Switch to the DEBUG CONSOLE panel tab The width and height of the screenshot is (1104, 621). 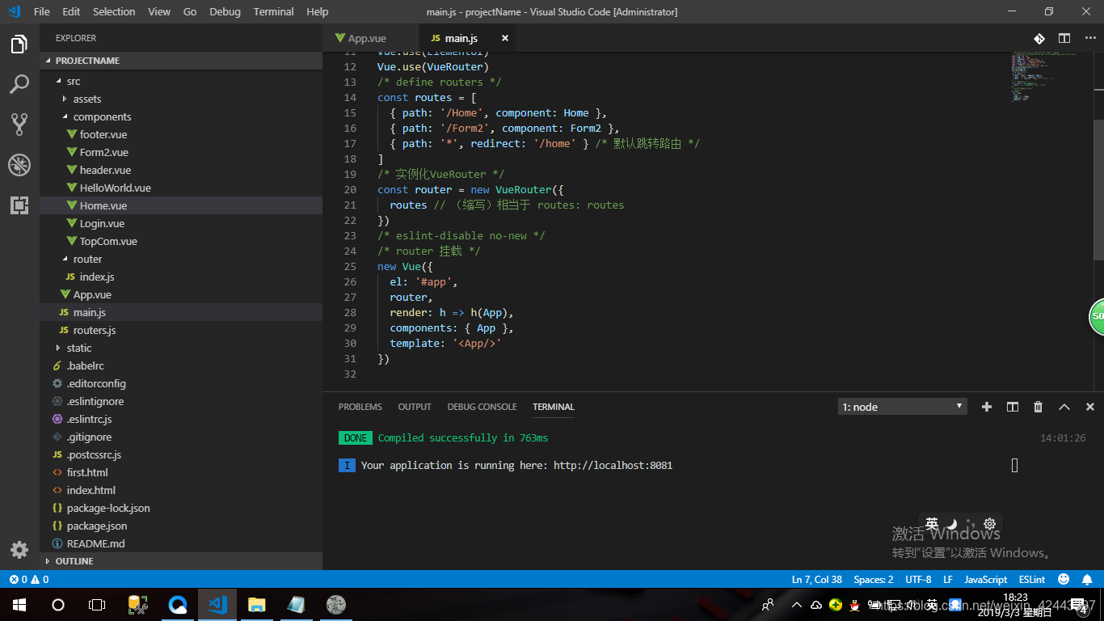tap(482, 407)
